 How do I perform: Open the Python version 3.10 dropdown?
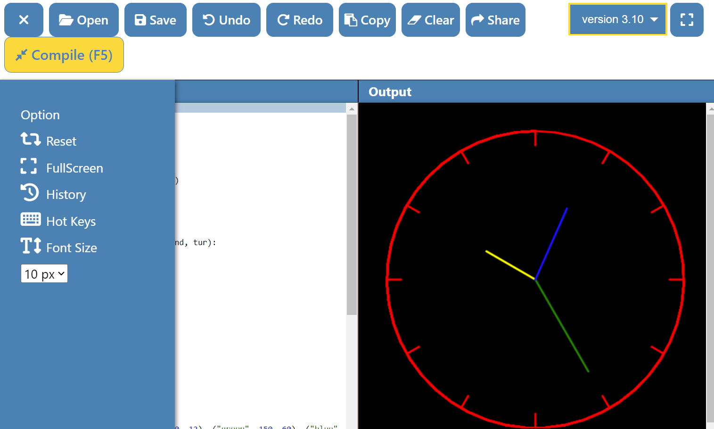click(617, 19)
